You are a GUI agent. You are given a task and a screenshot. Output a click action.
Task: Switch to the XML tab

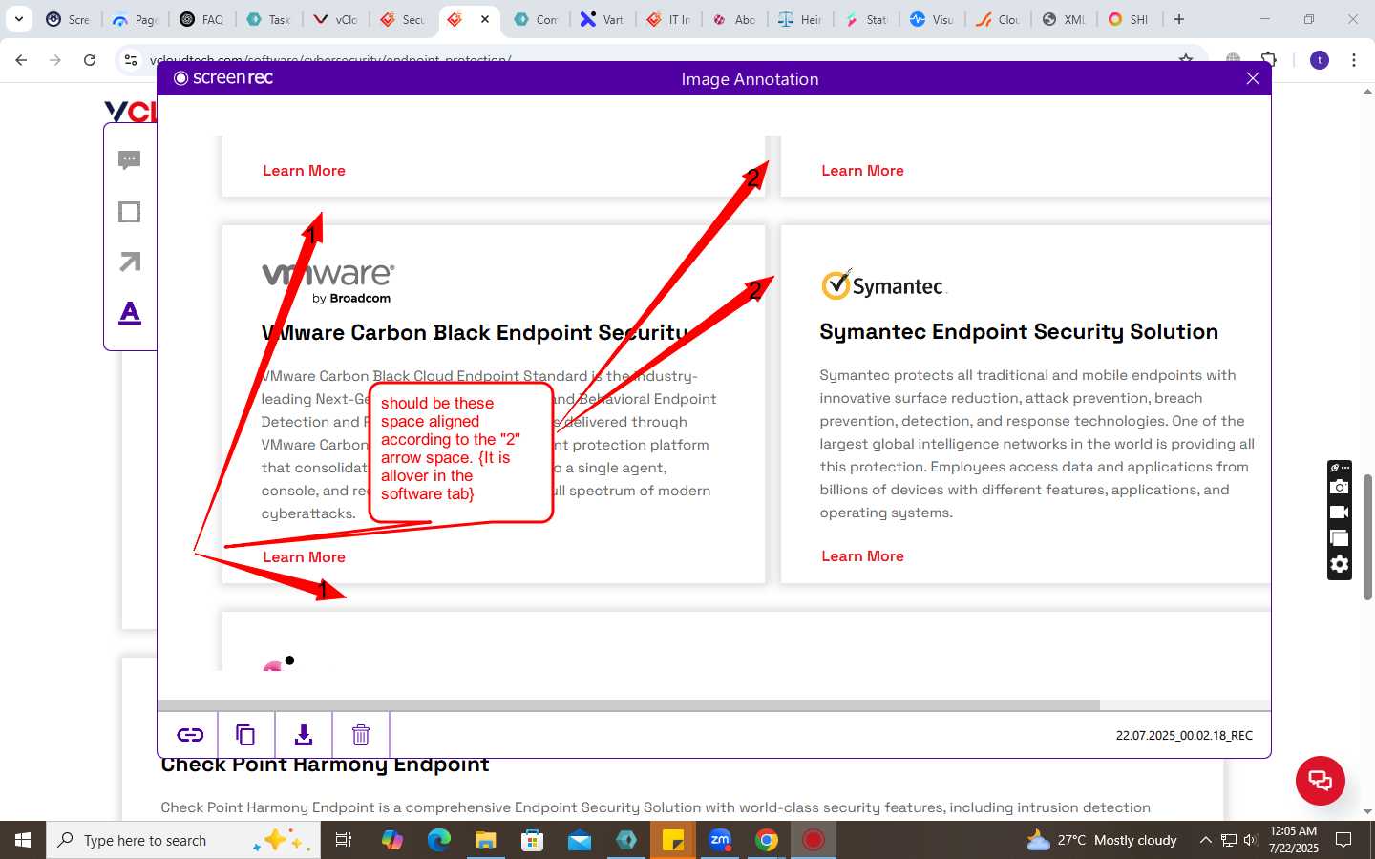[x=1064, y=19]
